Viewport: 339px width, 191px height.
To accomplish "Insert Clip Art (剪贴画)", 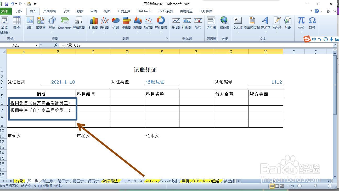I will [41, 23].
